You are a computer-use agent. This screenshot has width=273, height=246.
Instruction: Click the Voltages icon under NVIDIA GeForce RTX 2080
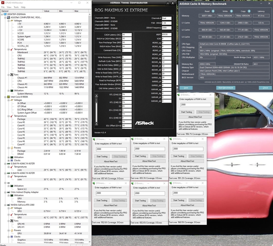(x=12, y=208)
